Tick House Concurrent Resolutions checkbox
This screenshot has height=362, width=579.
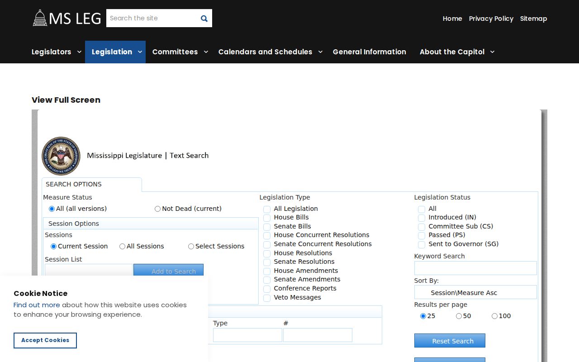[x=267, y=235]
